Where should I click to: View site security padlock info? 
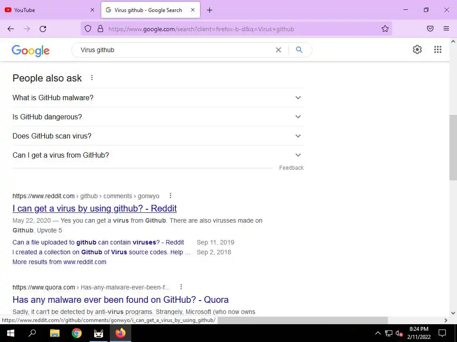click(x=100, y=28)
